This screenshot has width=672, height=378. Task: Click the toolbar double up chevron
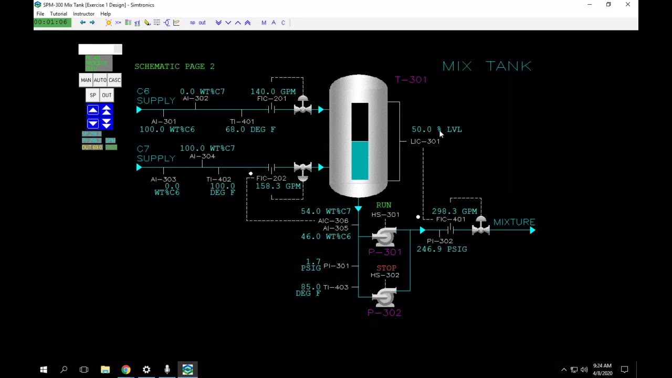coord(248,23)
